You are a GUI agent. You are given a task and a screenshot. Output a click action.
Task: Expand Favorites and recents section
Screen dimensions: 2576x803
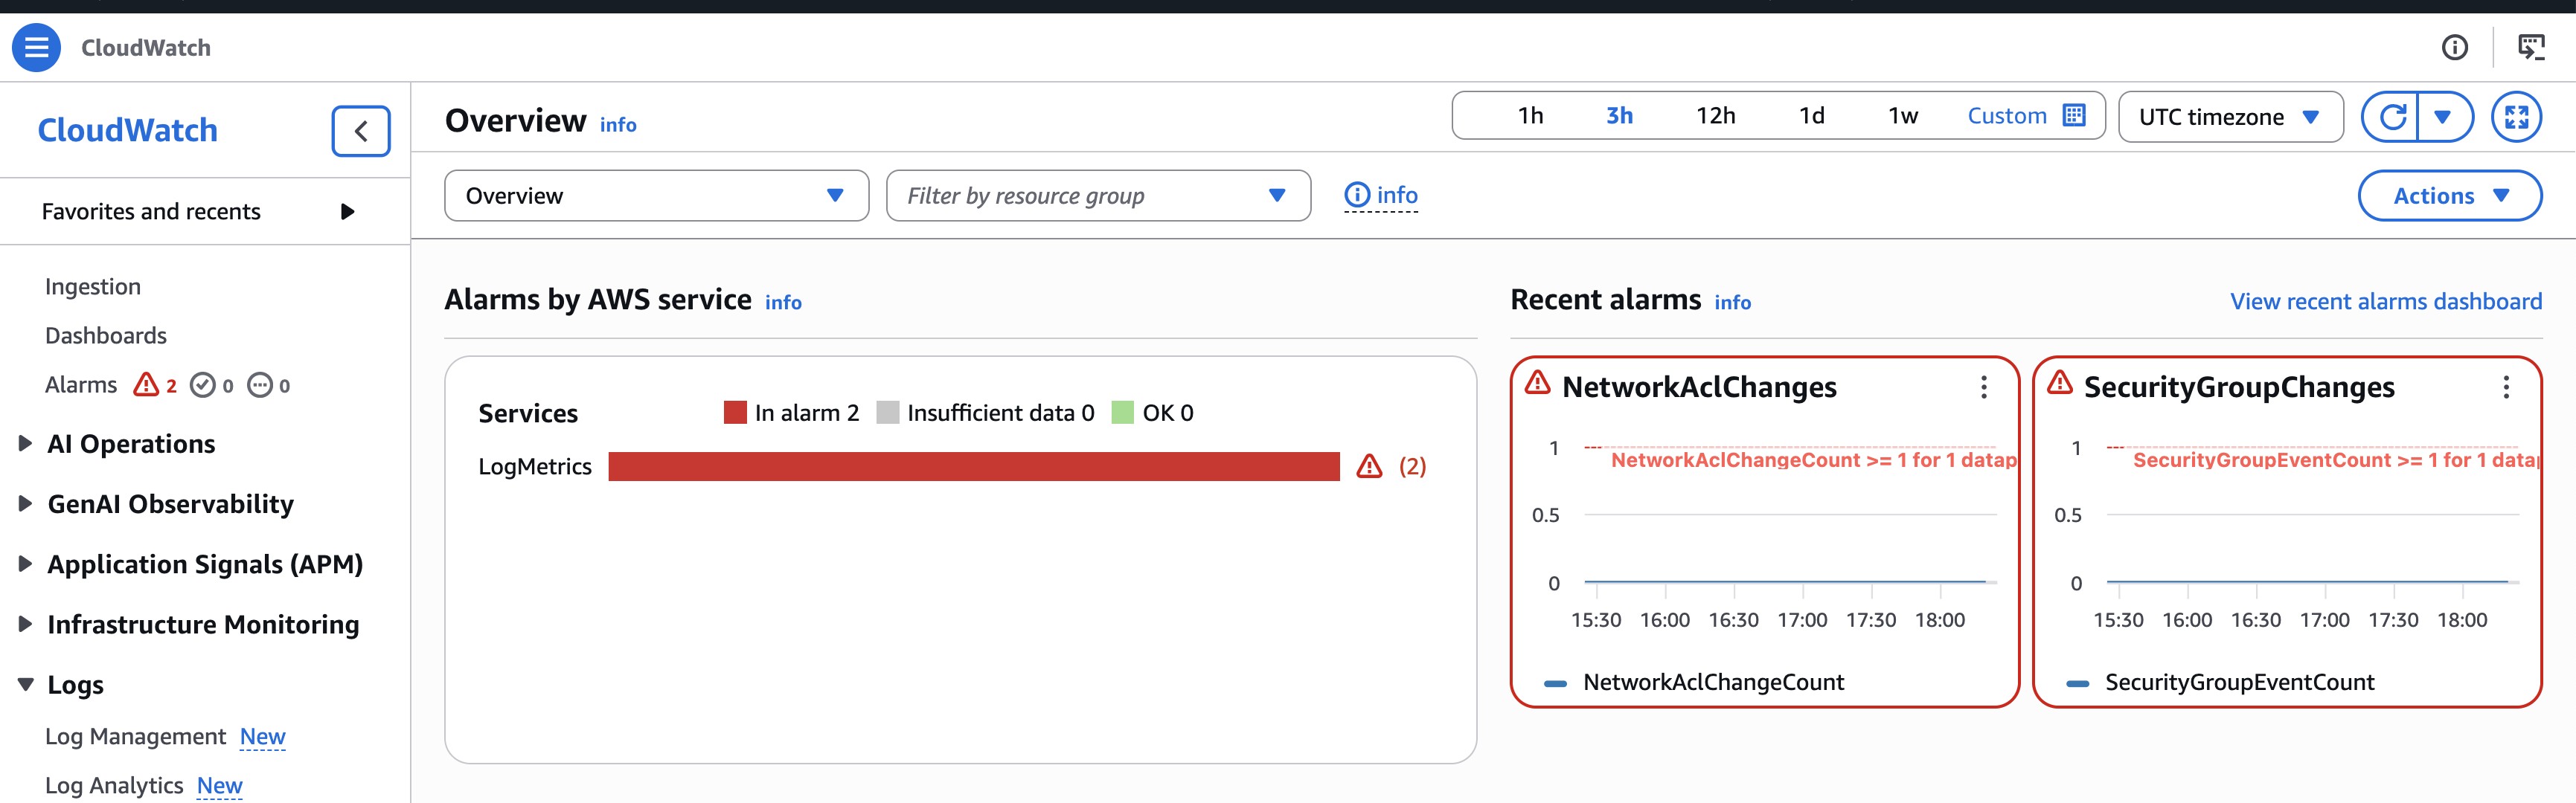[347, 212]
